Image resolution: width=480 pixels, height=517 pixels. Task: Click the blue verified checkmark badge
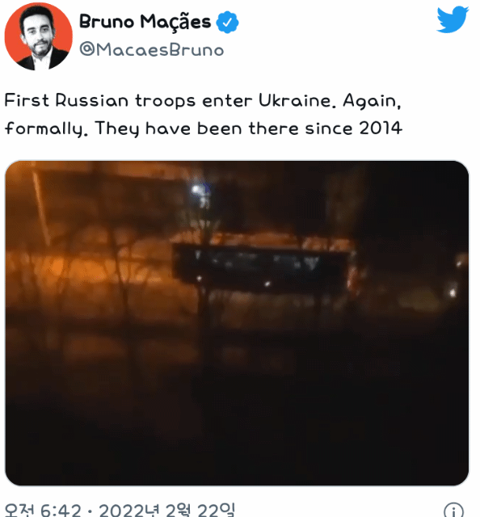point(227,22)
